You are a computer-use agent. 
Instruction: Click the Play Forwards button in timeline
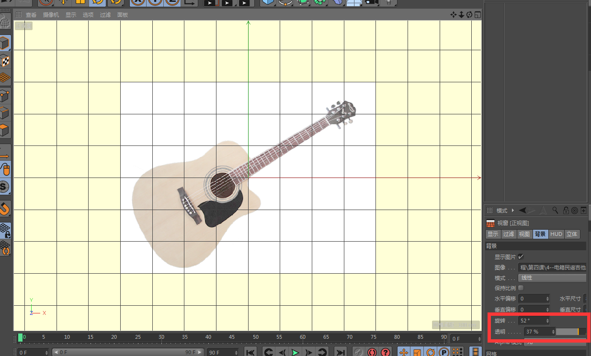[295, 353]
